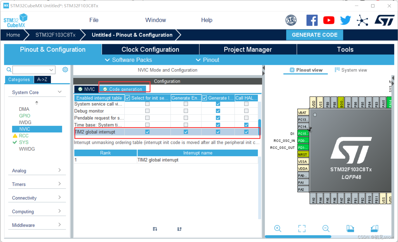Click the MX app icon in the title bar

click(6, 6)
